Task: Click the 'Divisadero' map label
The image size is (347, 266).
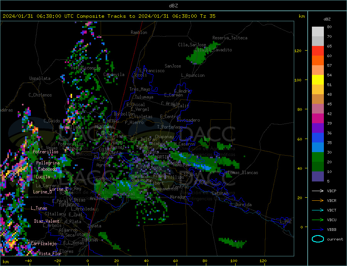Action: coord(188,120)
